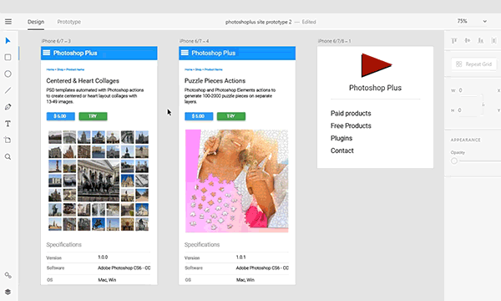Select the puzzle woman image

click(237, 181)
